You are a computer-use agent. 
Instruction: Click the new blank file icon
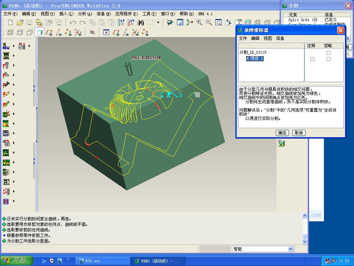coord(10,23)
